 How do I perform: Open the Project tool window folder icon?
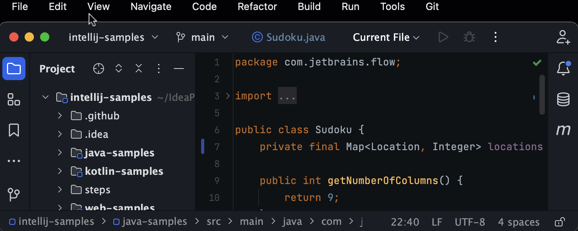pos(14,69)
